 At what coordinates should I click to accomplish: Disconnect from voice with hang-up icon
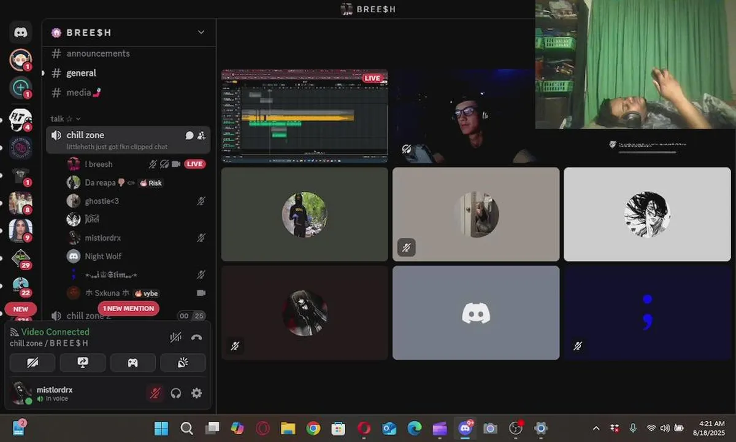click(x=196, y=337)
